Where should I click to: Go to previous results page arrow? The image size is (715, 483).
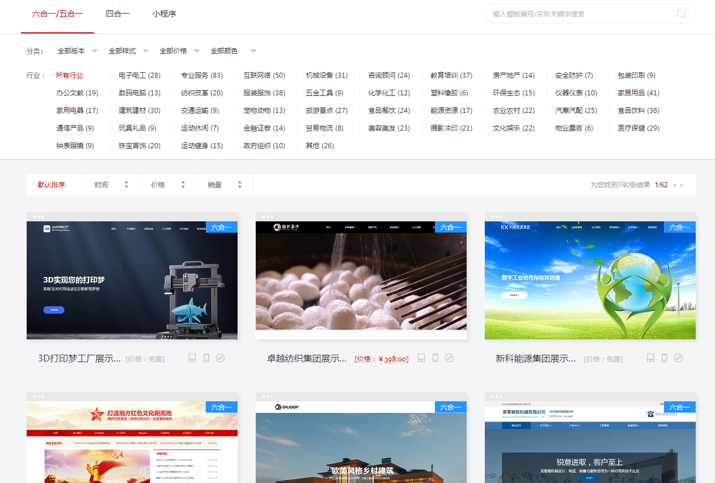click(x=675, y=185)
